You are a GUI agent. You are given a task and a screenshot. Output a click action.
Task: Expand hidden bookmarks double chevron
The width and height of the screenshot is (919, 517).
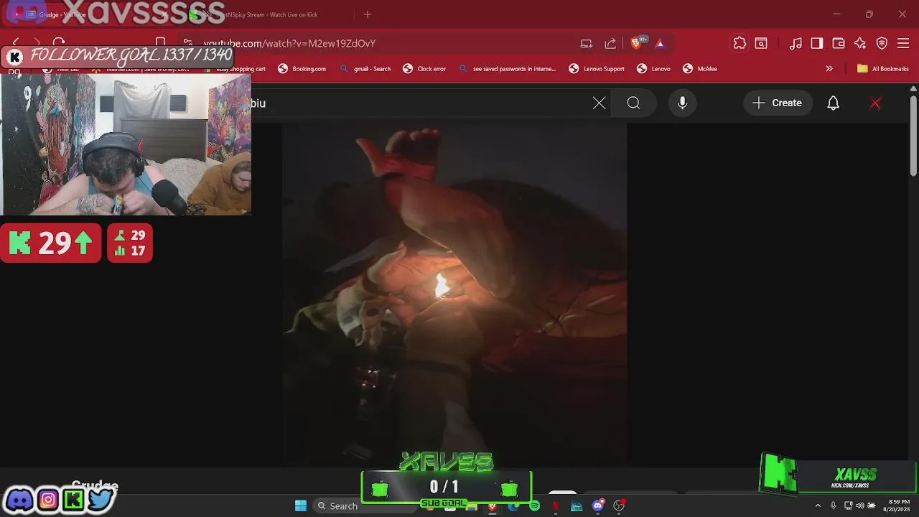[x=829, y=69]
